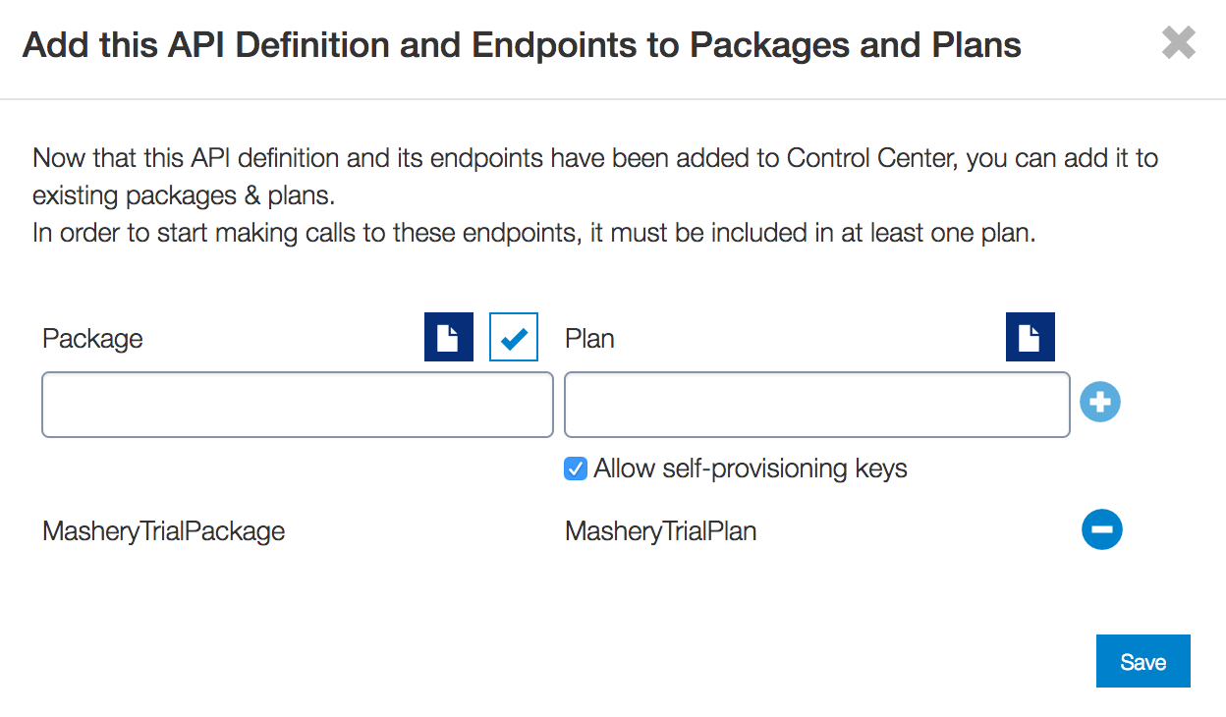Click the text existing packages & plans

[x=184, y=195]
